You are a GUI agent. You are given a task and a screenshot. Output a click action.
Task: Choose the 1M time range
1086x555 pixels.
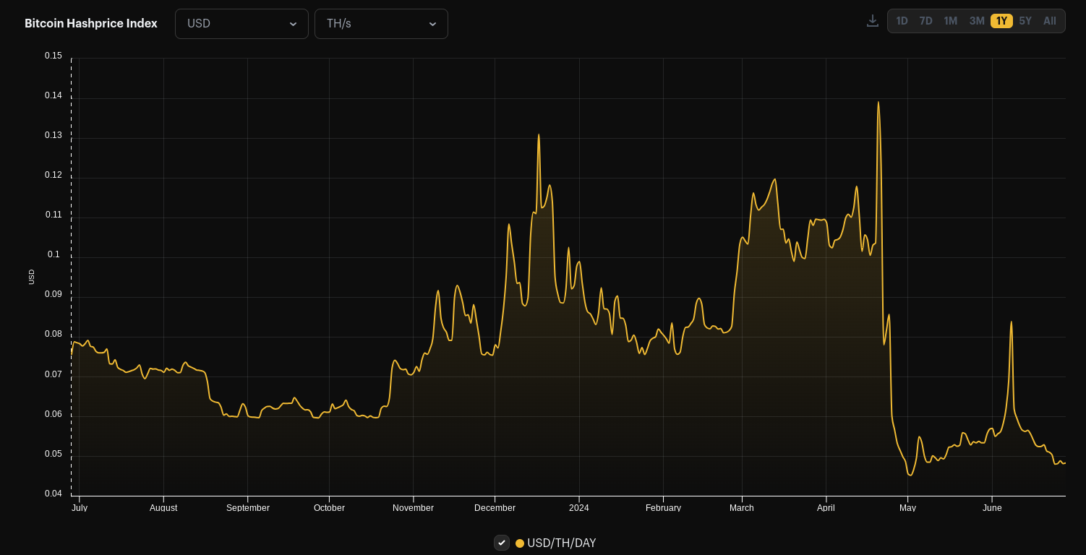click(x=950, y=21)
